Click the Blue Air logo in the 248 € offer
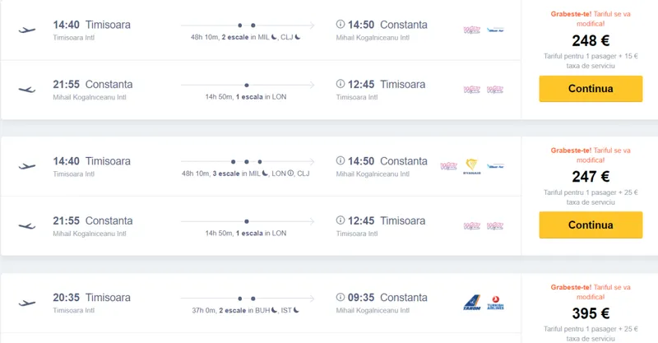 click(x=495, y=30)
